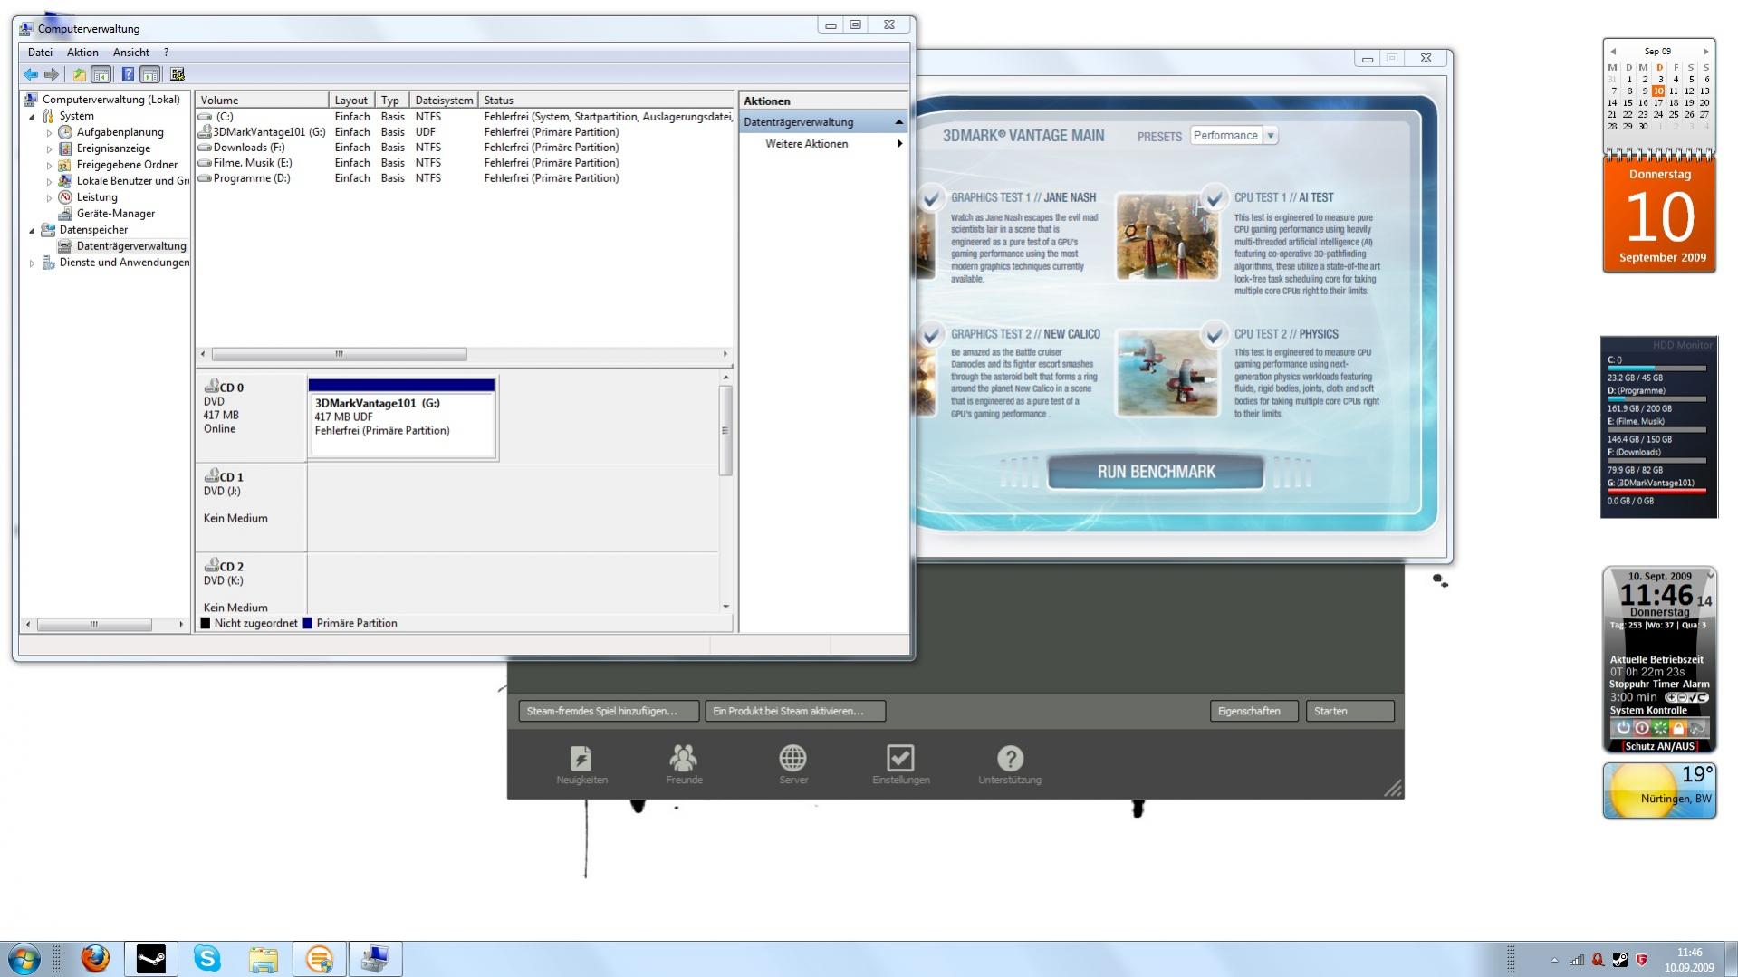Screen dimensions: 1738x977
Task: Open Einstellungen in Steam
Action: pyautogui.click(x=900, y=764)
